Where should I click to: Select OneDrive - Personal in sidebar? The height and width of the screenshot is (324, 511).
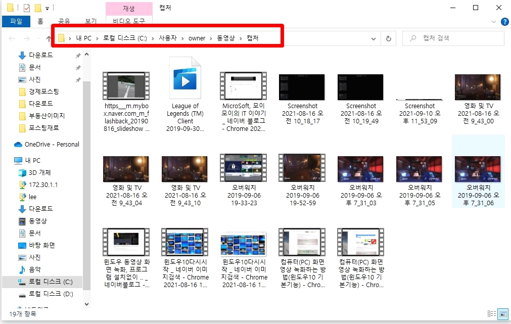47,145
